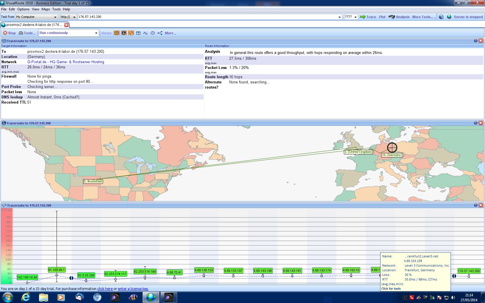485x303 pixels.
Task: Click the wavy lines view icon
Action: pos(145,33)
